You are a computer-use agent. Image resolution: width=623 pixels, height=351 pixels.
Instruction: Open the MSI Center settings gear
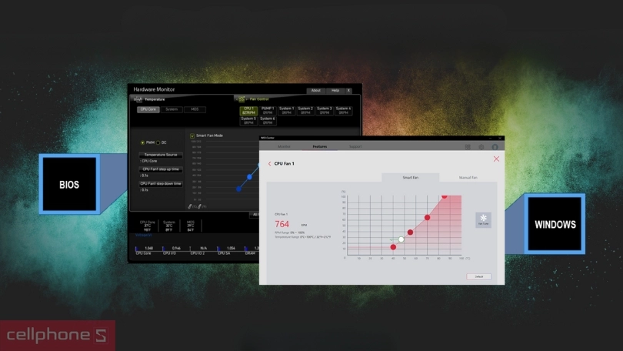[481, 146]
